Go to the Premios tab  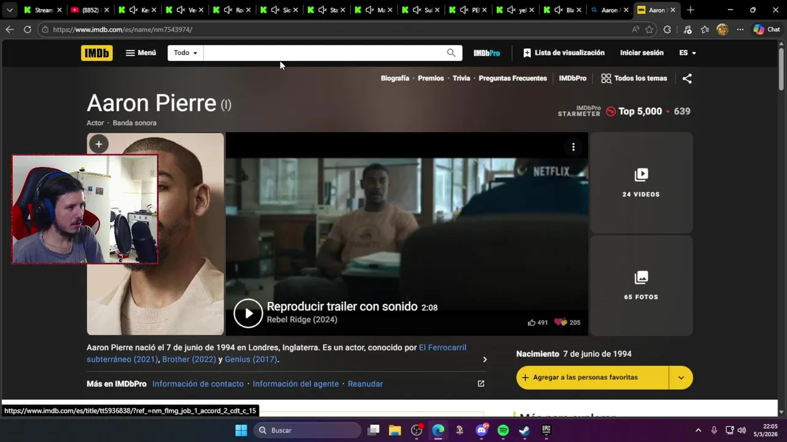click(x=431, y=78)
